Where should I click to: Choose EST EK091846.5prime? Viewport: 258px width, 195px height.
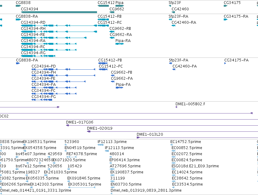[x=84, y=178]
